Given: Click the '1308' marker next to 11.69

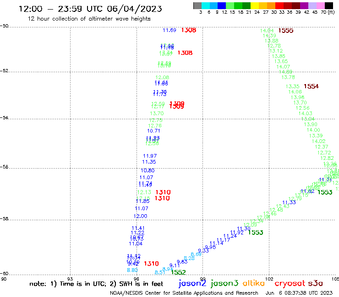Looking at the screenshot, I should [x=189, y=30].
